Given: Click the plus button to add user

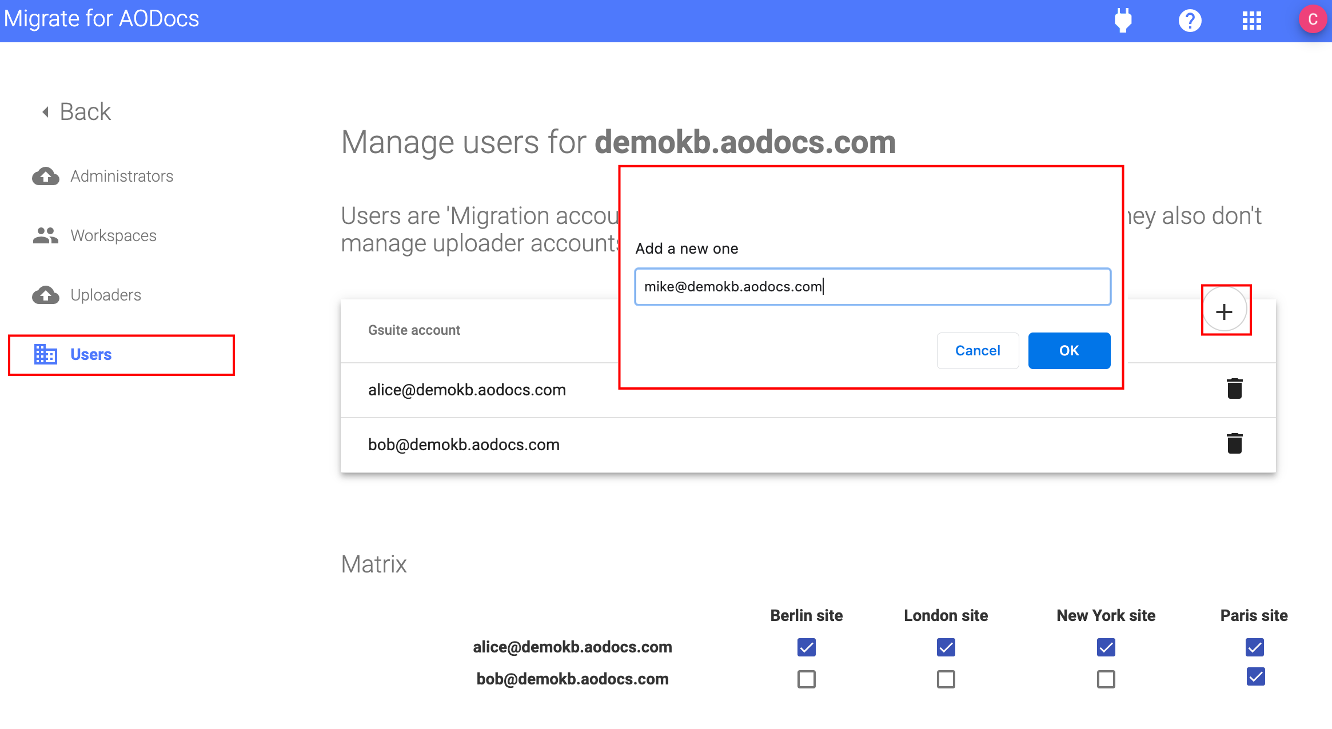Looking at the screenshot, I should (x=1224, y=311).
